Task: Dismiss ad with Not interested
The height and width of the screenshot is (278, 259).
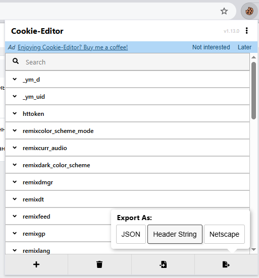Action: click(x=211, y=47)
